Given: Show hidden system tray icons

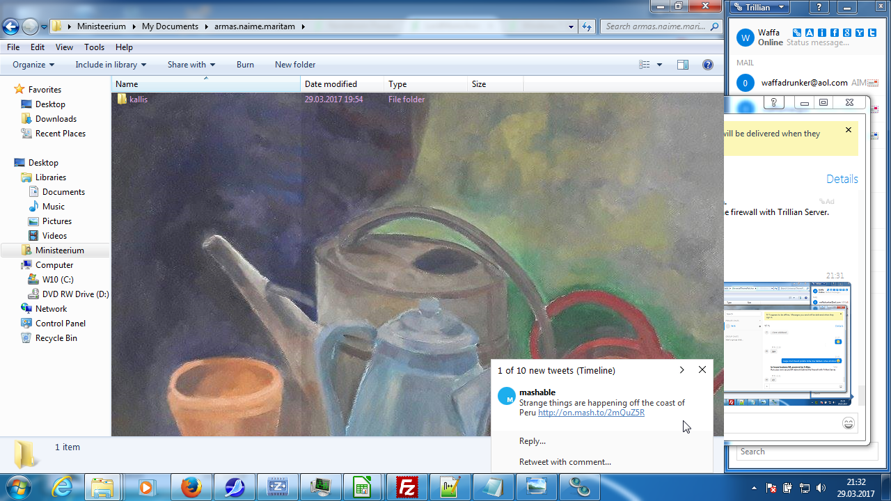Looking at the screenshot, I should point(755,487).
